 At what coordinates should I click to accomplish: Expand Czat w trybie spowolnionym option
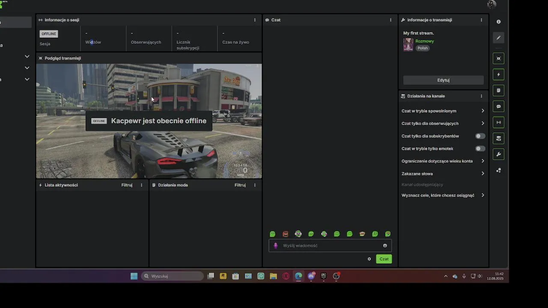(443, 111)
